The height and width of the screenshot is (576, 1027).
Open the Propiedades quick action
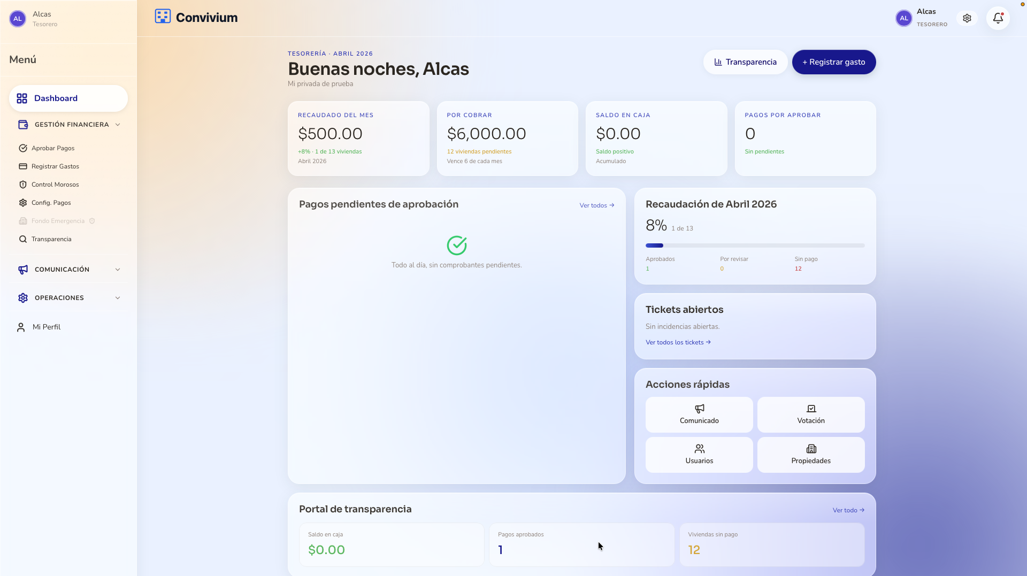point(810,455)
